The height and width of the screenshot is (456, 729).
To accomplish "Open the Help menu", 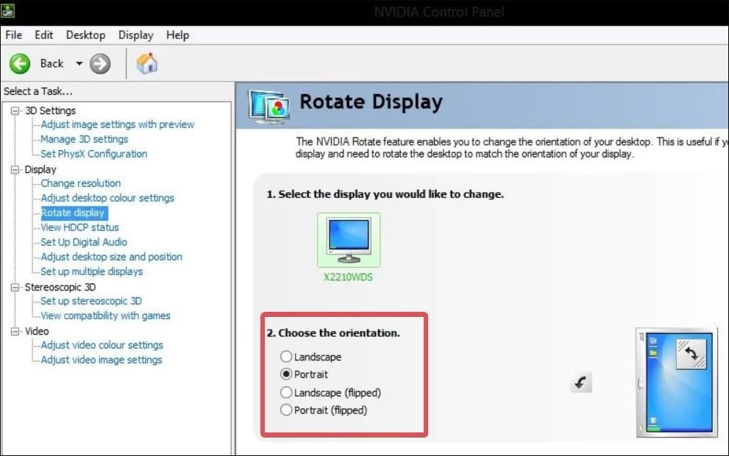I will pyautogui.click(x=177, y=35).
